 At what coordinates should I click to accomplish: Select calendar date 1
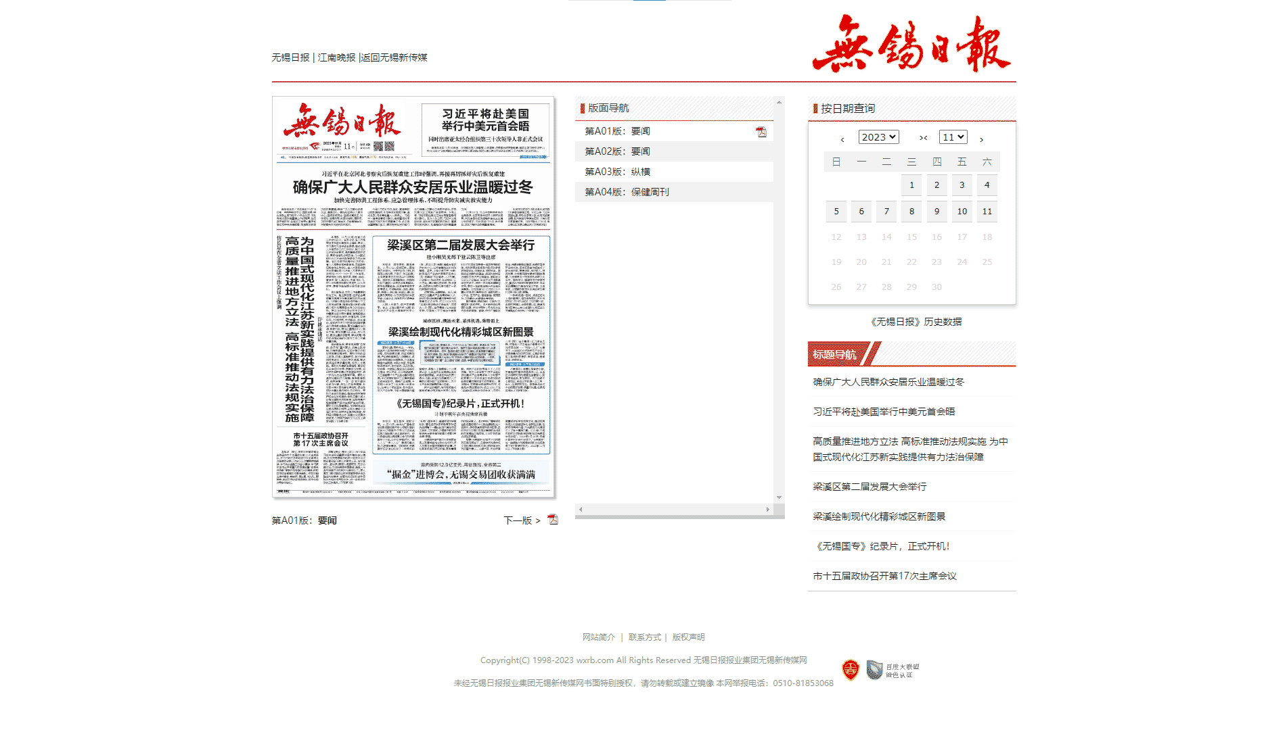point(911,185)
